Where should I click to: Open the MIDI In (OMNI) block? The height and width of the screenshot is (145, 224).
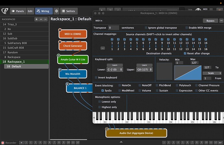(73, 34)
